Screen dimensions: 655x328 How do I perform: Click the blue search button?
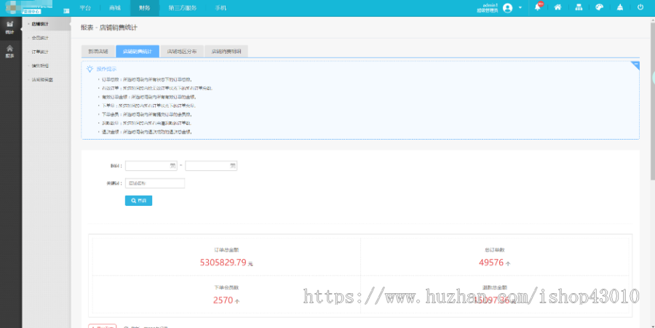coord(139,201)
